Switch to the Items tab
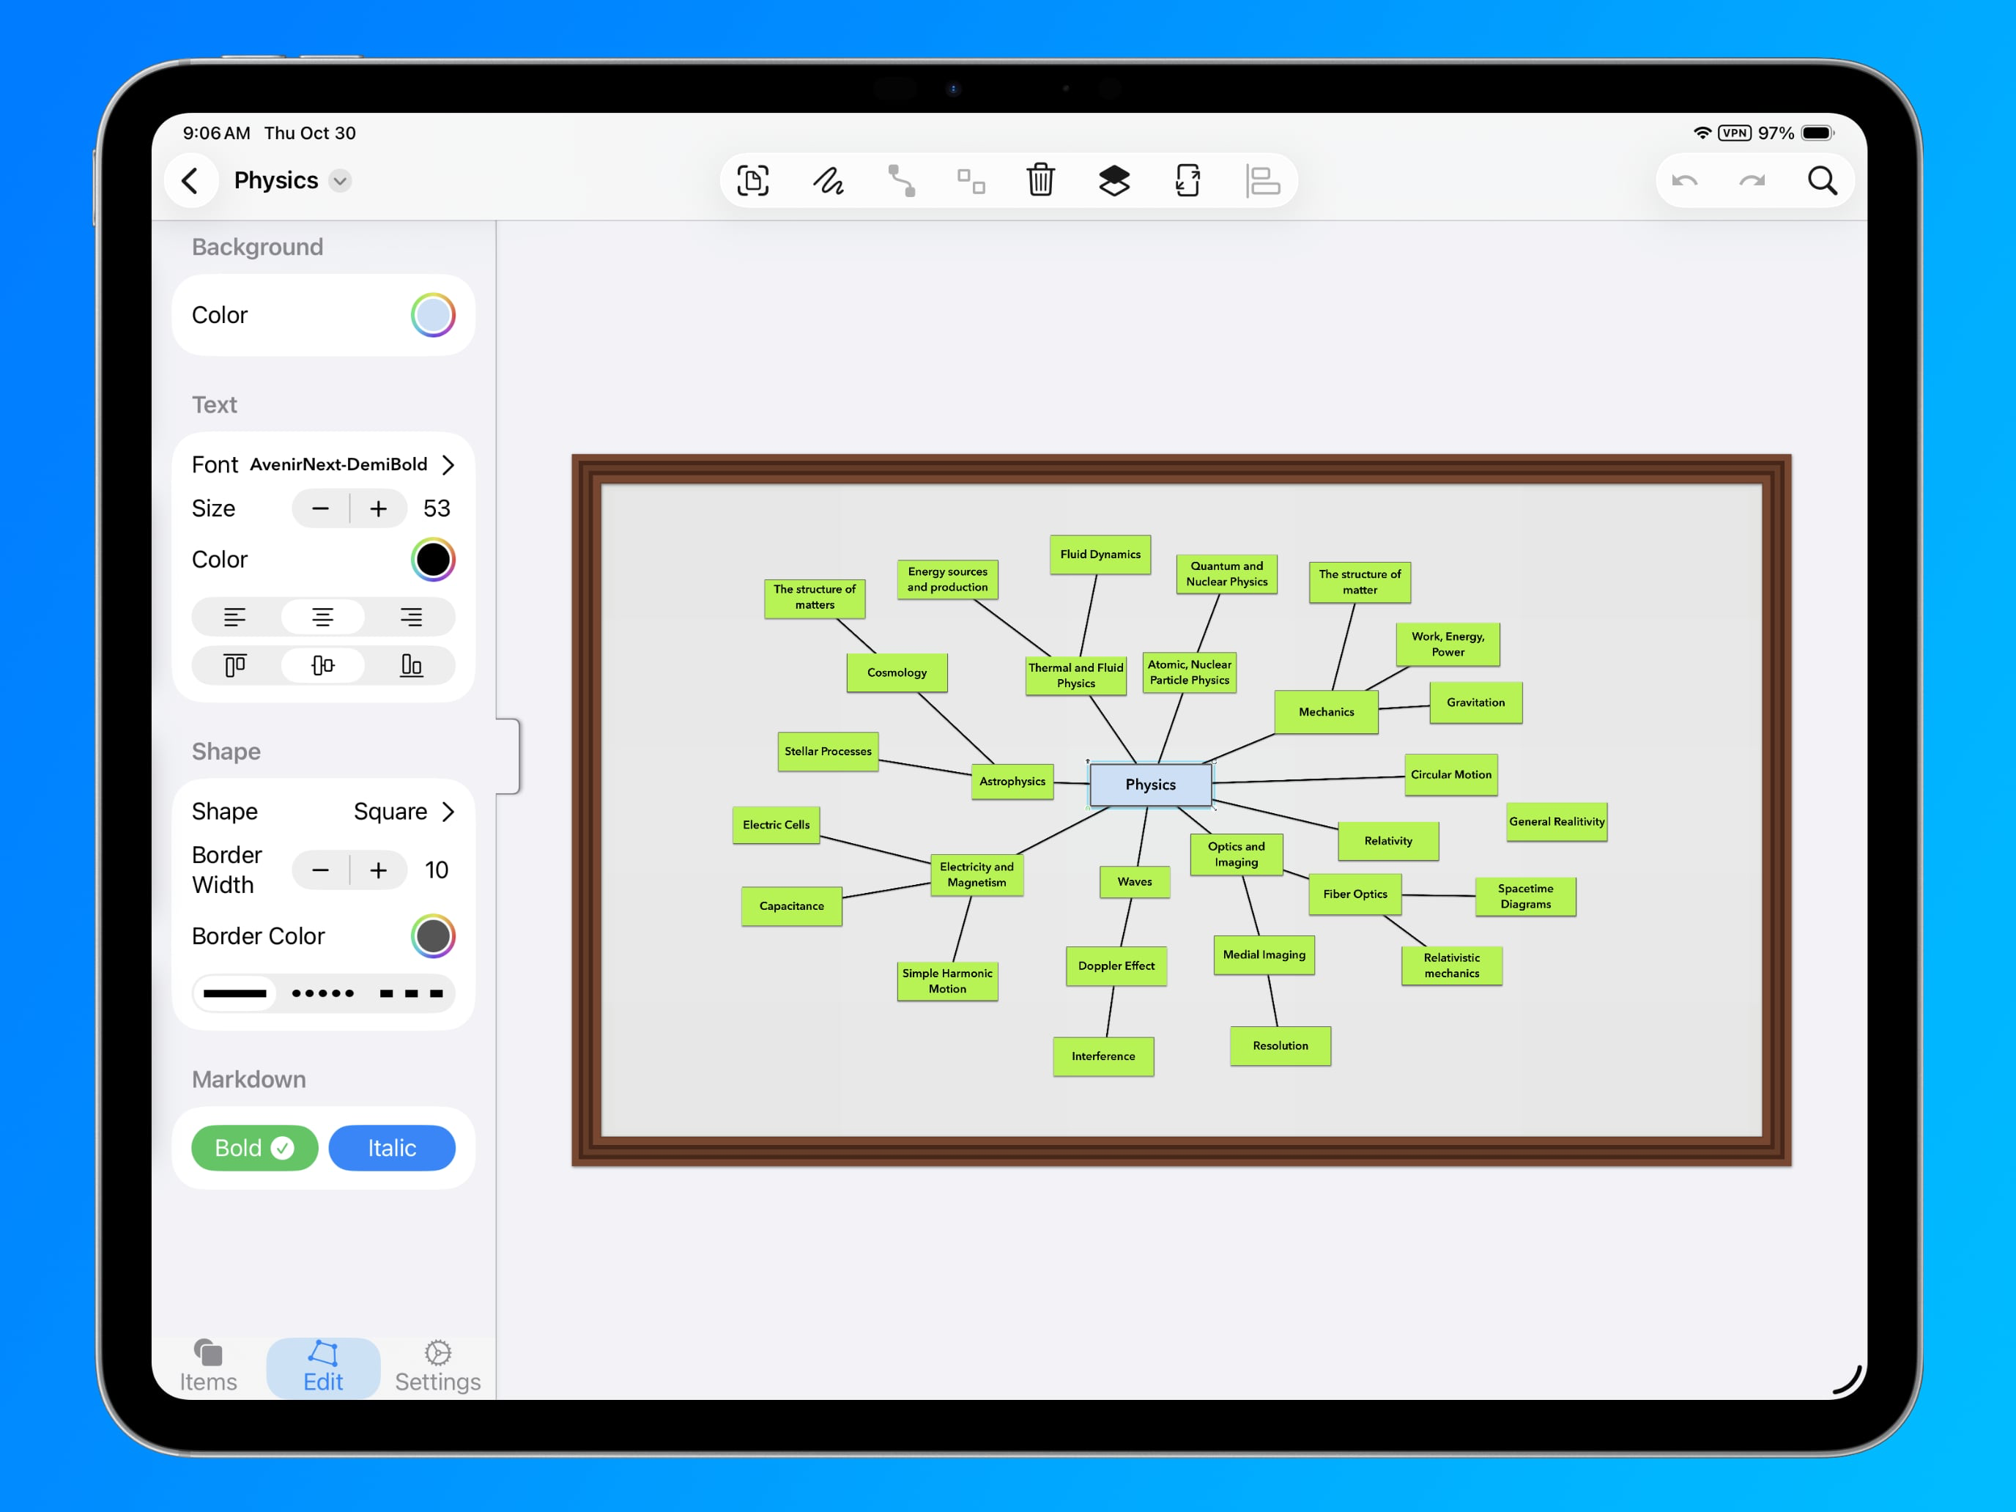The width and height of the screenshot is (2016, 1512). (208, 1366)
